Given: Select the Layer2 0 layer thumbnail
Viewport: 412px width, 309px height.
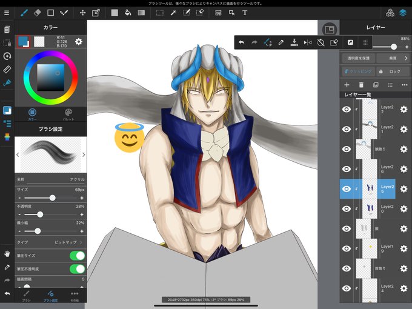Looking at the screenshot, I should tap(370, 208).
